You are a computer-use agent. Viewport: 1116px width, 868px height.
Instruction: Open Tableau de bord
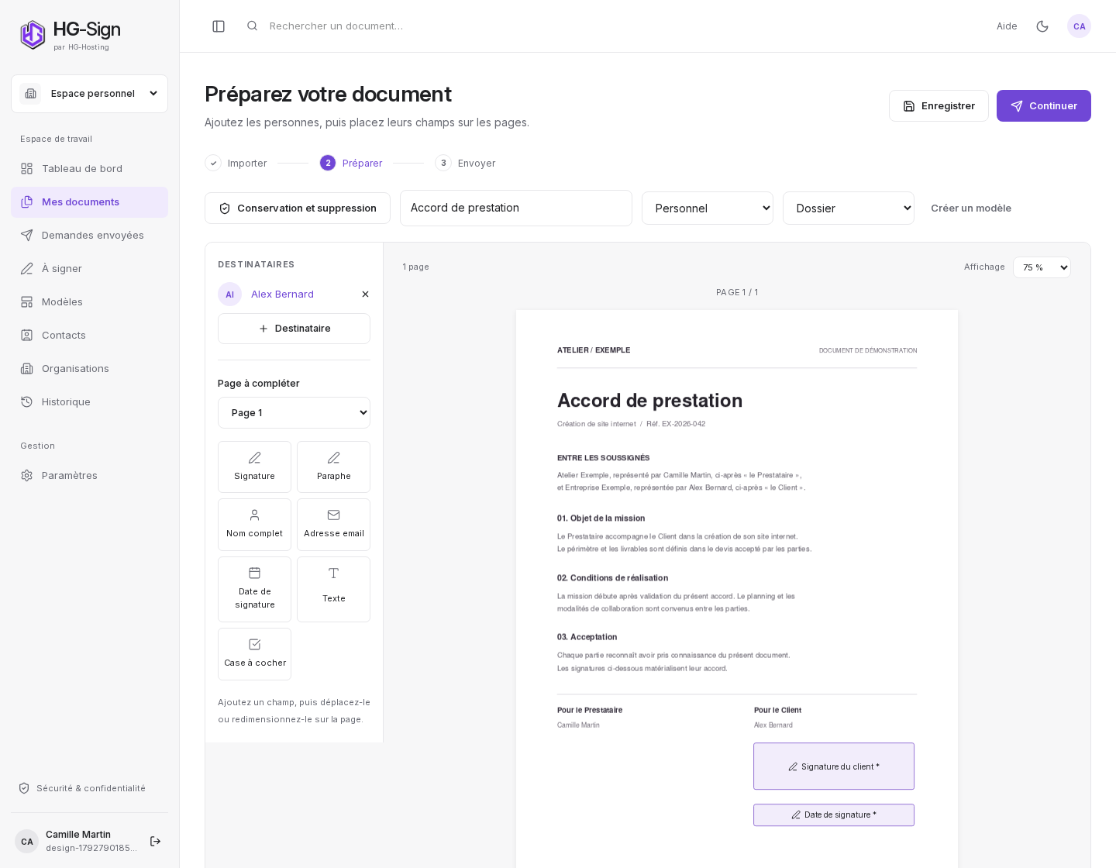tap(89, 169)
